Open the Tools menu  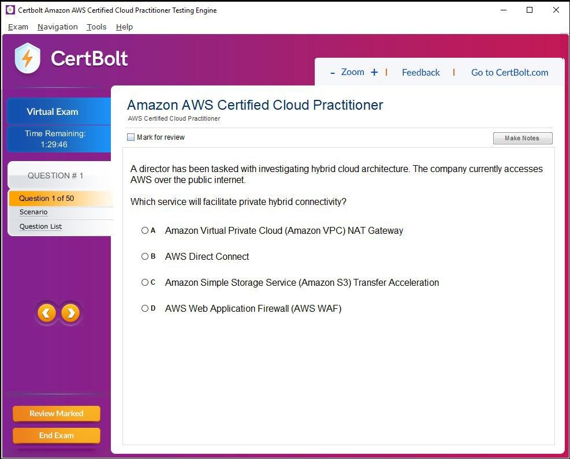coord(96,27)
